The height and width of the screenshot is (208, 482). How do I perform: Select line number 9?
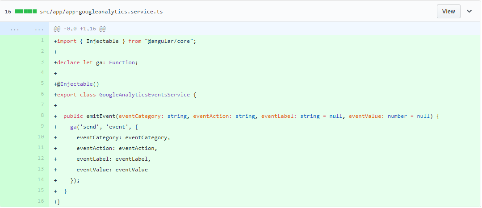click(42, 126)
